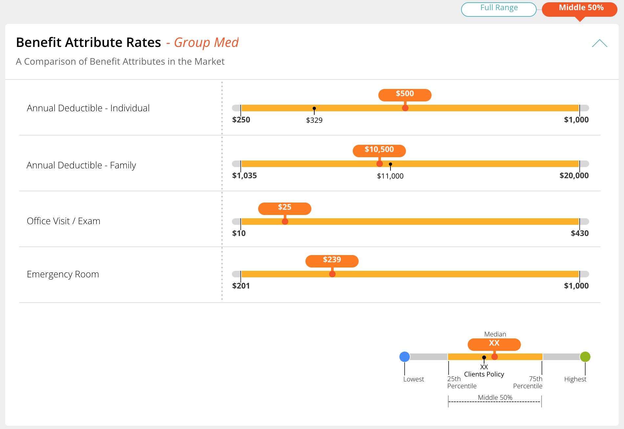The image size is (624, 429).
Task: Select the Middle 50% toggle
Action: tap(580, 9)
